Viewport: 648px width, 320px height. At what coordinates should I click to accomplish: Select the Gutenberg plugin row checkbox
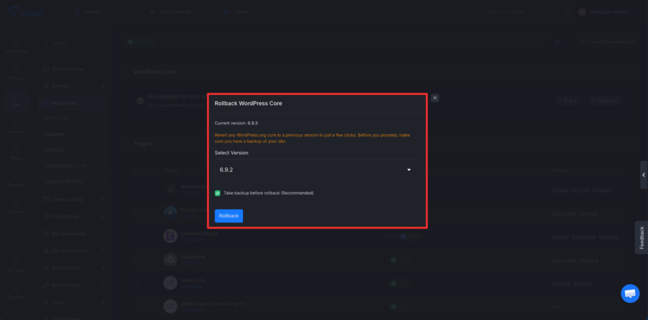pyautogui.click(x=139, y=260)
